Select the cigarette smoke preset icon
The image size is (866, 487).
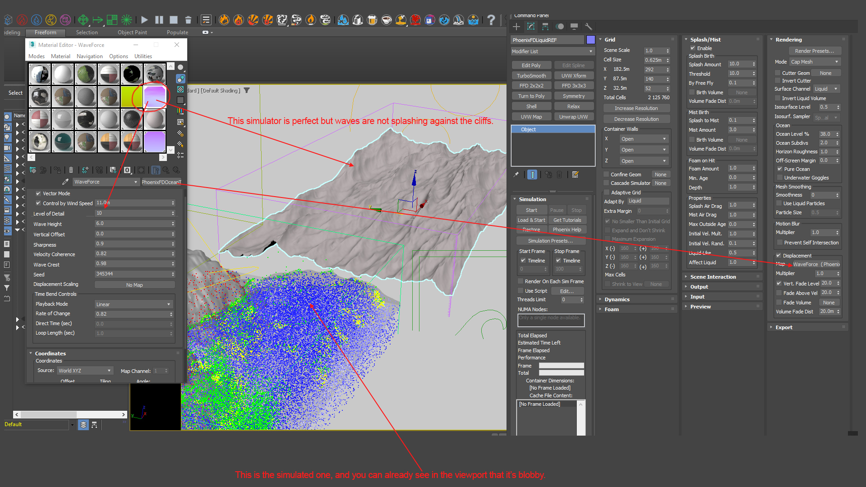296,20
